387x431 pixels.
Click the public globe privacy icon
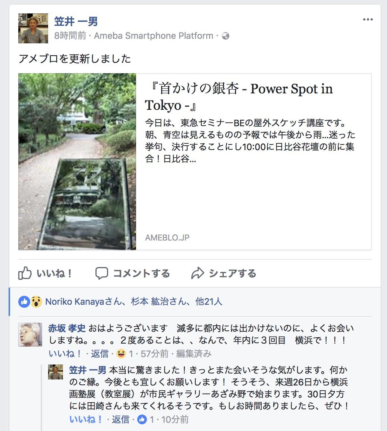pos(226,36)
